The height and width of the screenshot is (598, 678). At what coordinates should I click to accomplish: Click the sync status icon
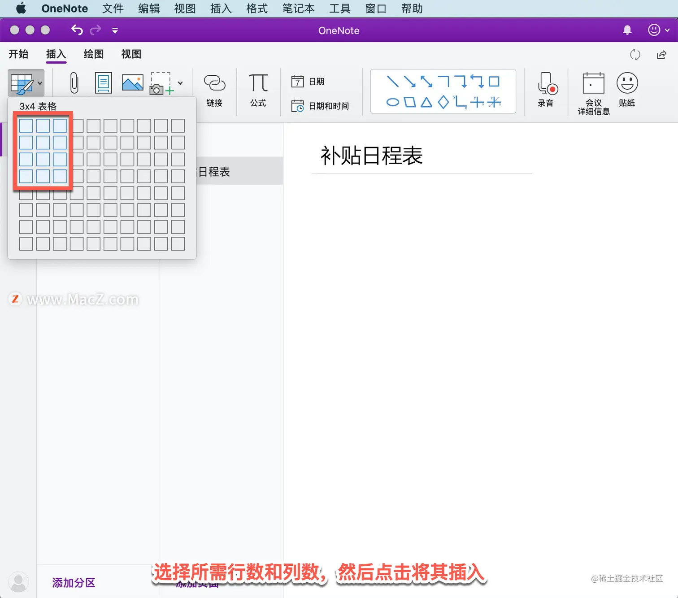tap(635, 55)
